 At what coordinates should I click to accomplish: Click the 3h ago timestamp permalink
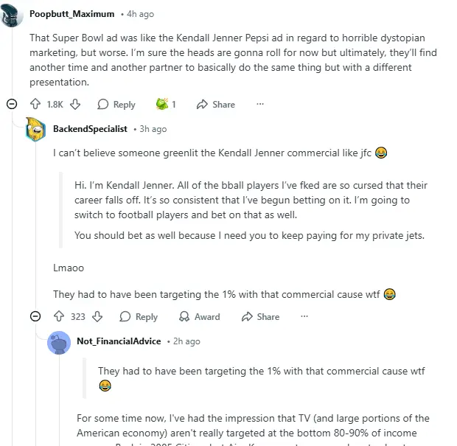(x=153, y=129)
